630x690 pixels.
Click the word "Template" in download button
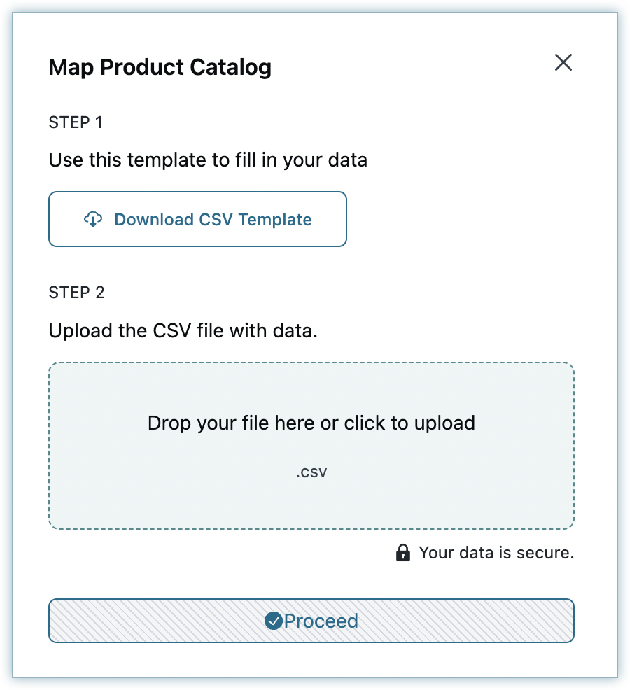(274, 220)
